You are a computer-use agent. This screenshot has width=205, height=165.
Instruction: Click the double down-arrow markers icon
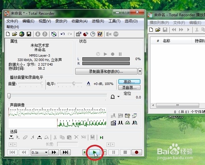coord(120,123)
